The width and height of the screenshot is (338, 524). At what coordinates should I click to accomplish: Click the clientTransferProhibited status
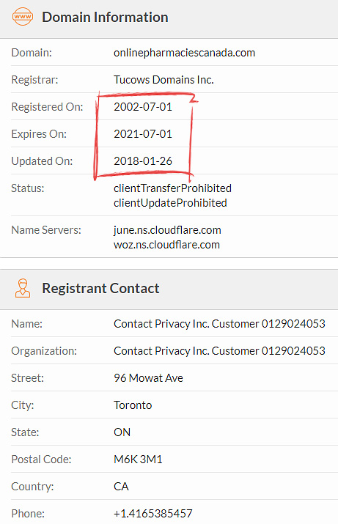172,188
